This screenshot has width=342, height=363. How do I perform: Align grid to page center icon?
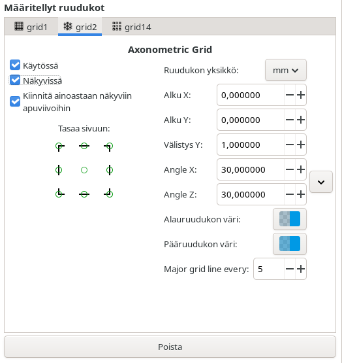click(x=84, y=170)
